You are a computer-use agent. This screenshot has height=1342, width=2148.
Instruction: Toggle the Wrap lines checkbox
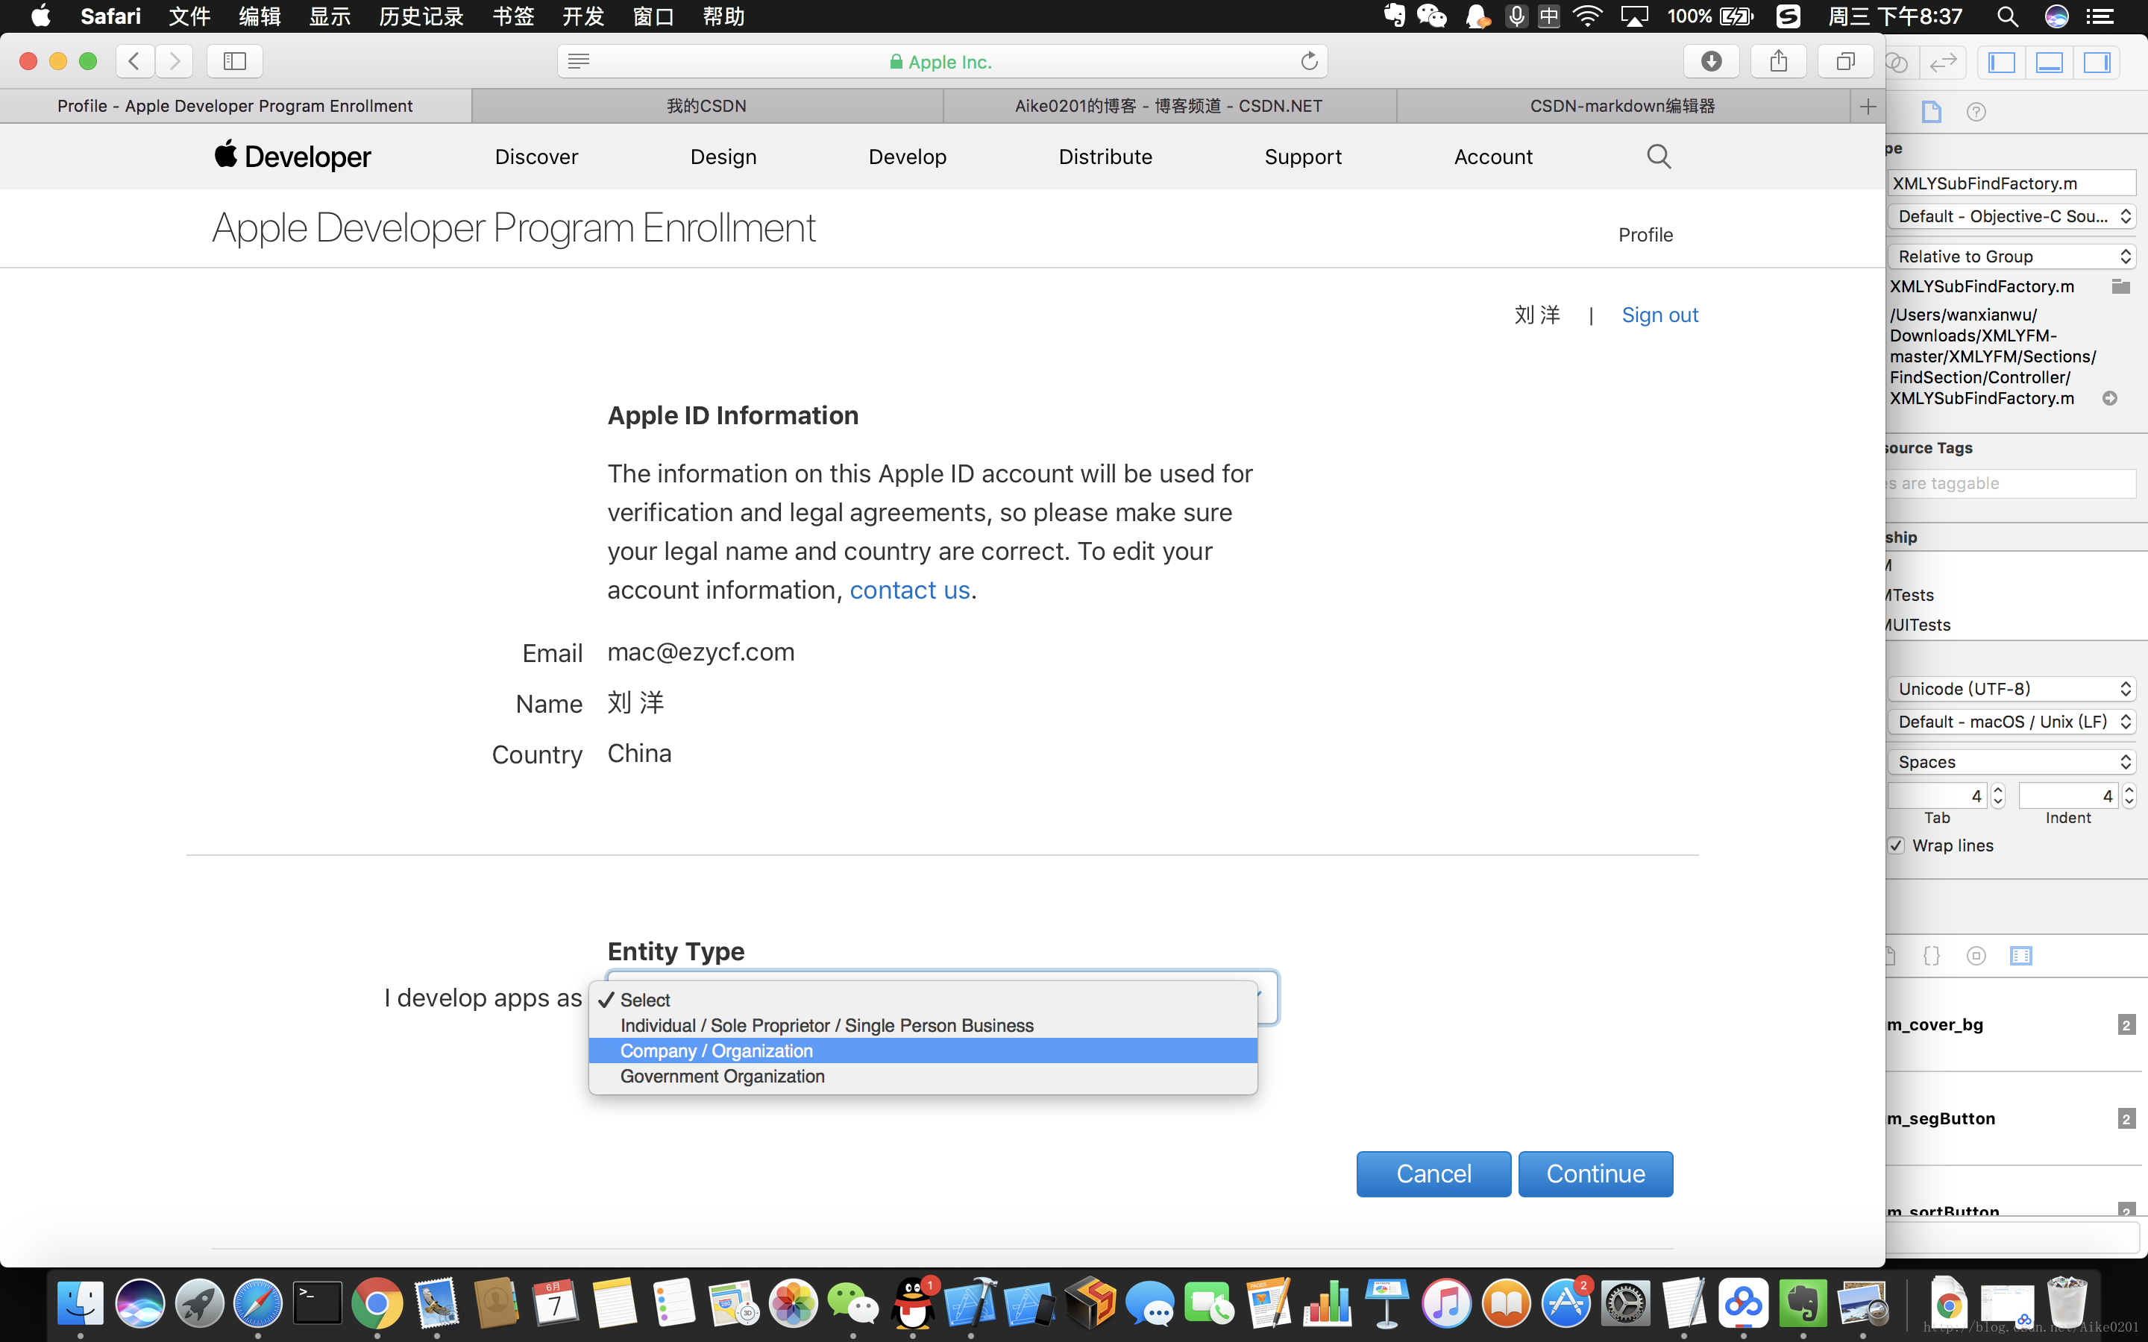point(1896,845)
